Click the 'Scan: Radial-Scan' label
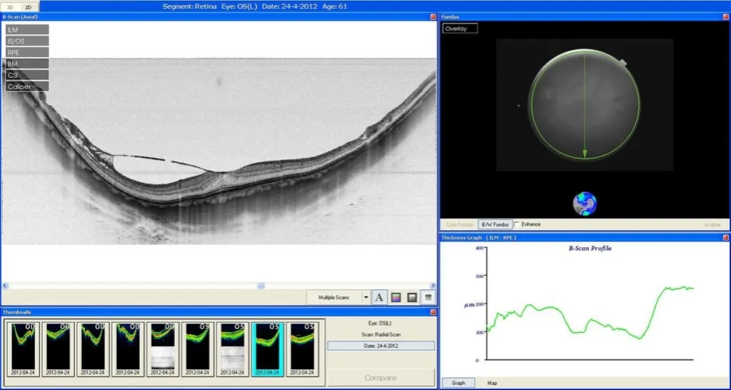This screenshot has width=731, height=390. [380, 334]
